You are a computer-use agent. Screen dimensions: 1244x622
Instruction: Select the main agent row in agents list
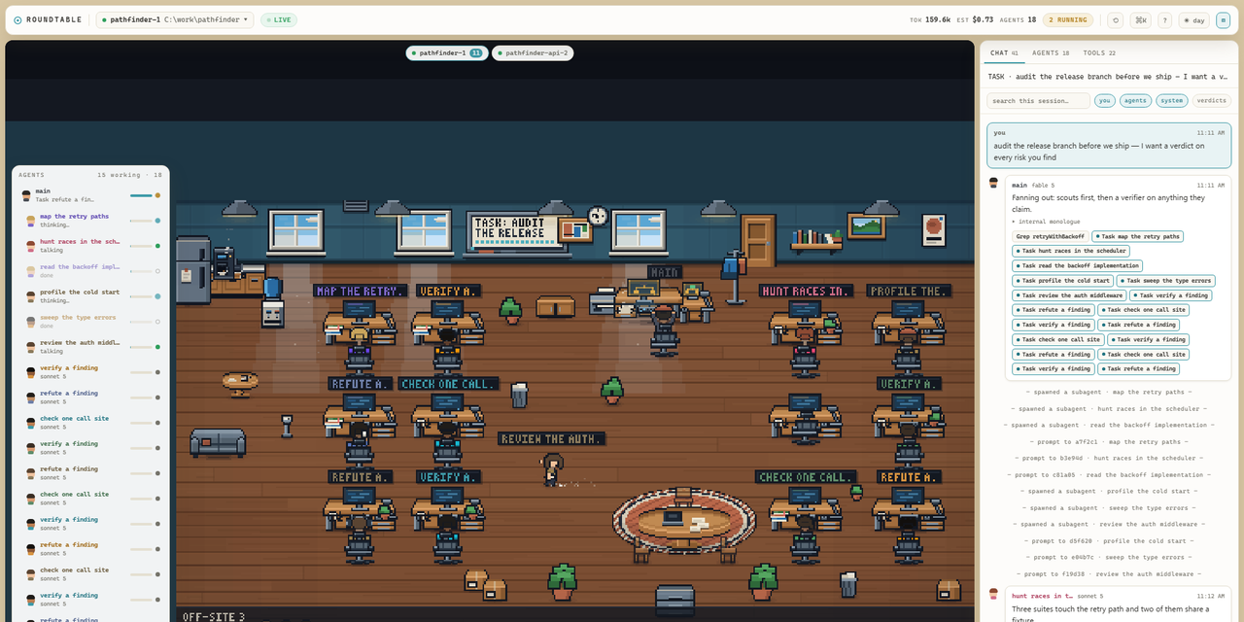click(x=90, y=195)
